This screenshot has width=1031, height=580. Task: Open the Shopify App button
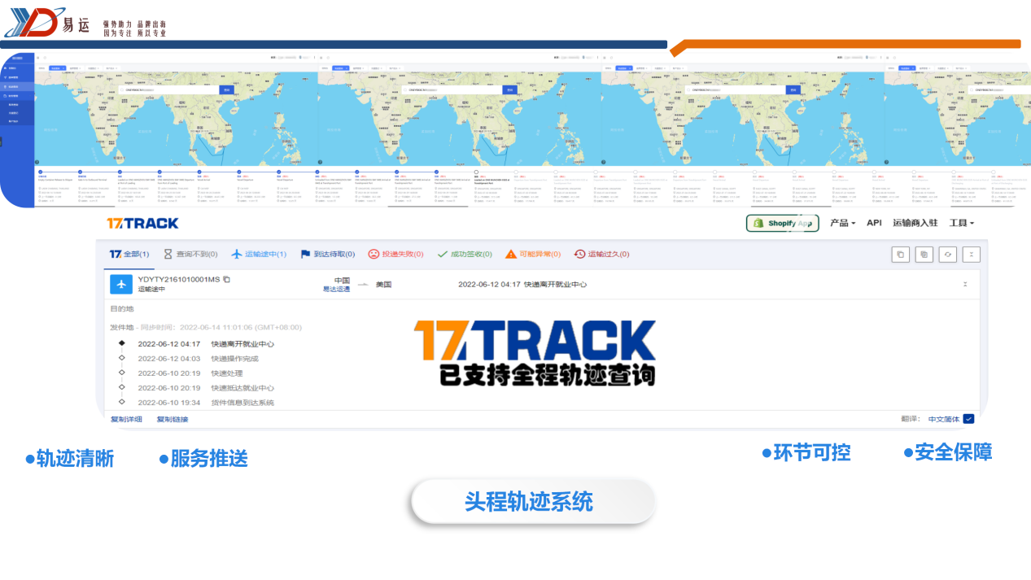(782, 223)
